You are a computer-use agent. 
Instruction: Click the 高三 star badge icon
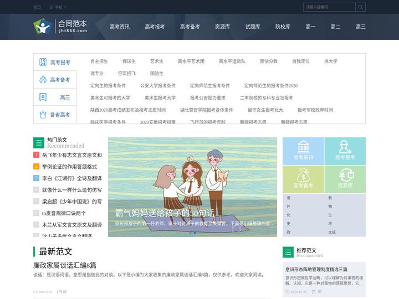(43, 97)
